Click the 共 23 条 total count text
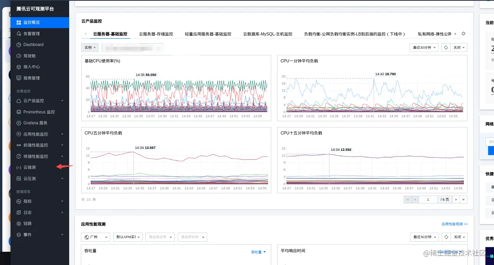The height and width of the screenshot is (265, 494). [89, 200]
